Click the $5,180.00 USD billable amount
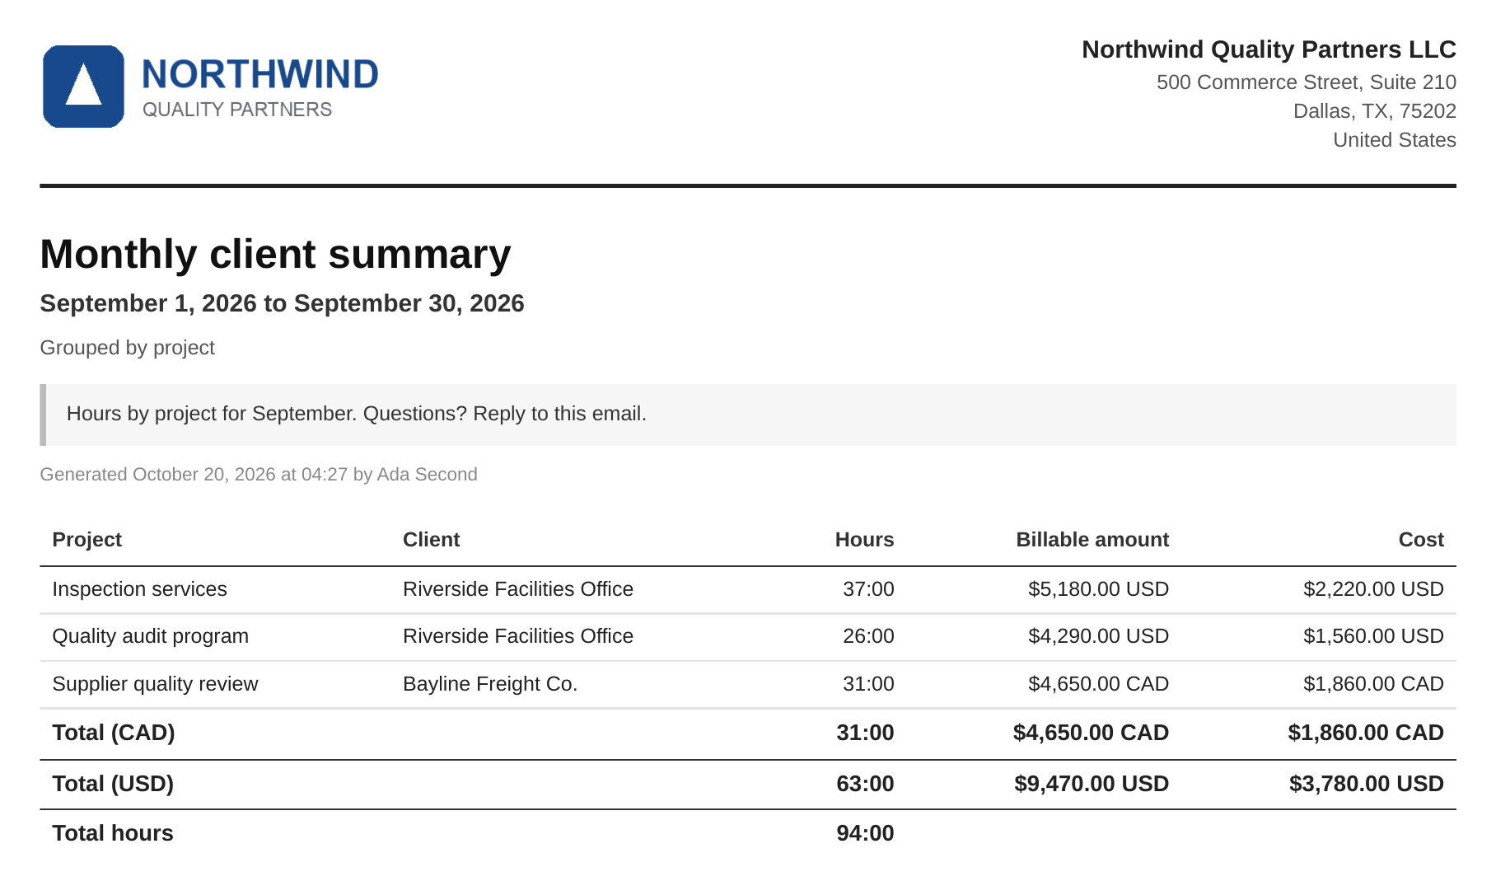 point(1099,589)
